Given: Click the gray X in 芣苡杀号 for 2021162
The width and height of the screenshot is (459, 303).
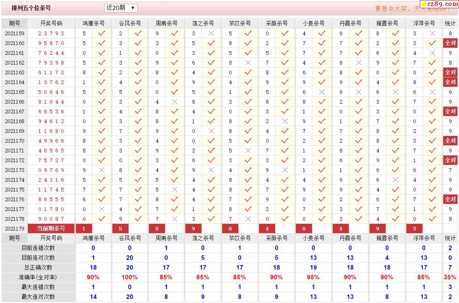Looking at the screenshot, I should (x=248, y=63).
